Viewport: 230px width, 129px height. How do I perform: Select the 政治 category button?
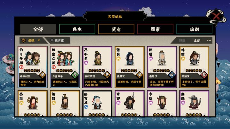point(194,29)
